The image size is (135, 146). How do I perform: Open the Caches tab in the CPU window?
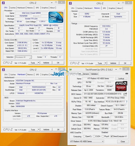(13, 8)
